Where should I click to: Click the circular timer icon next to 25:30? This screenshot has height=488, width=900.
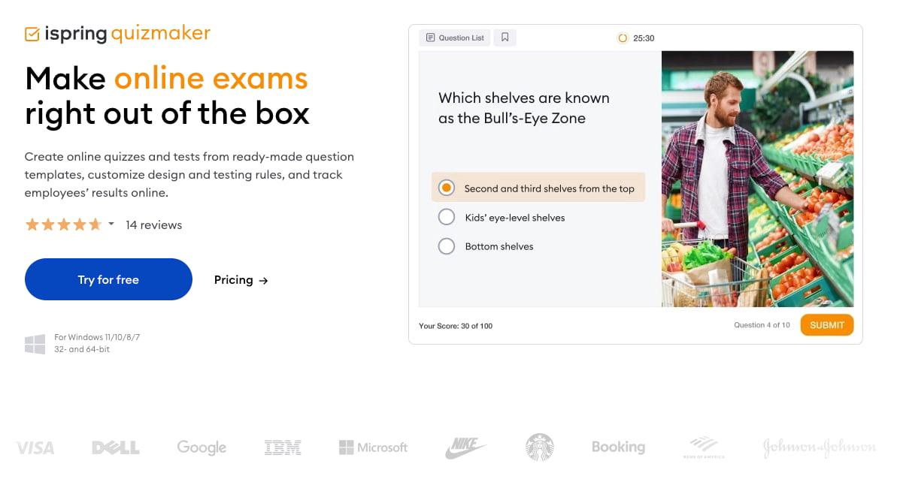[x=623, y=38]
